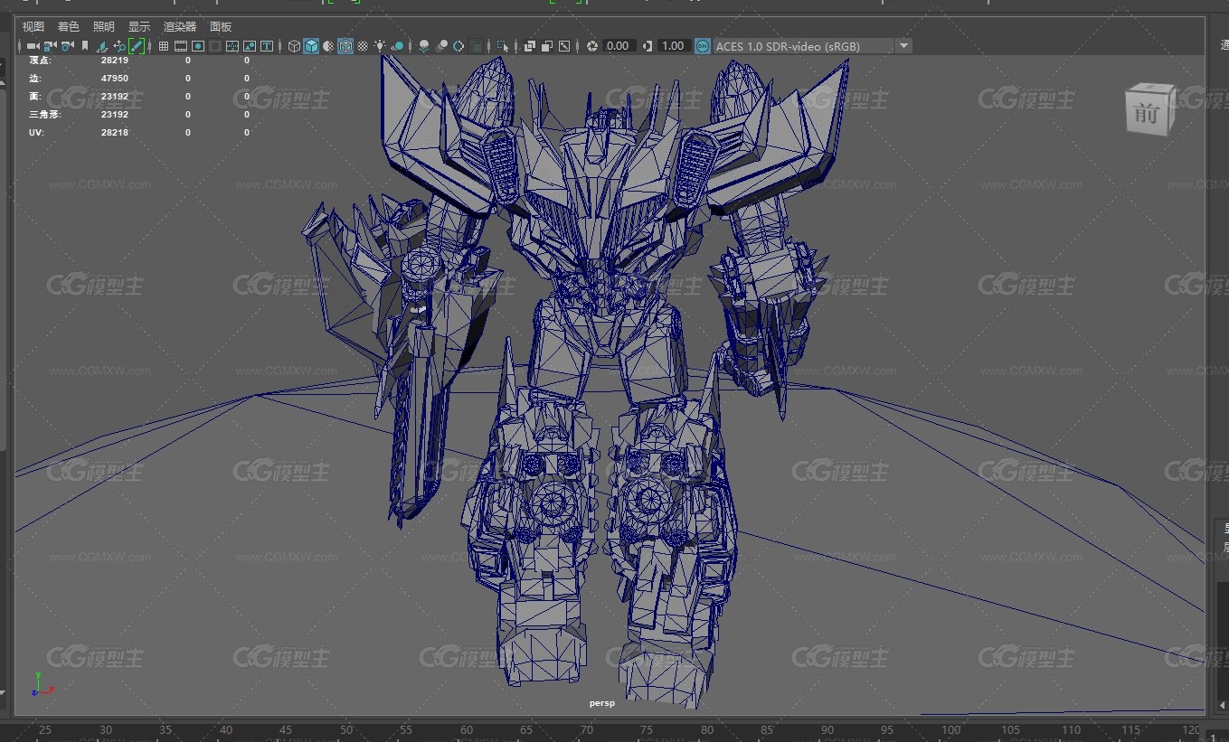
Task: Click the Image Plane icon
Action: point(102,46)
